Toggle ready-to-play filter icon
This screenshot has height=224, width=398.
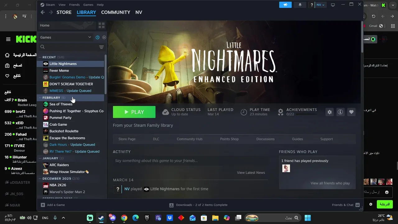pyautogui.click(x=104, y=37)
